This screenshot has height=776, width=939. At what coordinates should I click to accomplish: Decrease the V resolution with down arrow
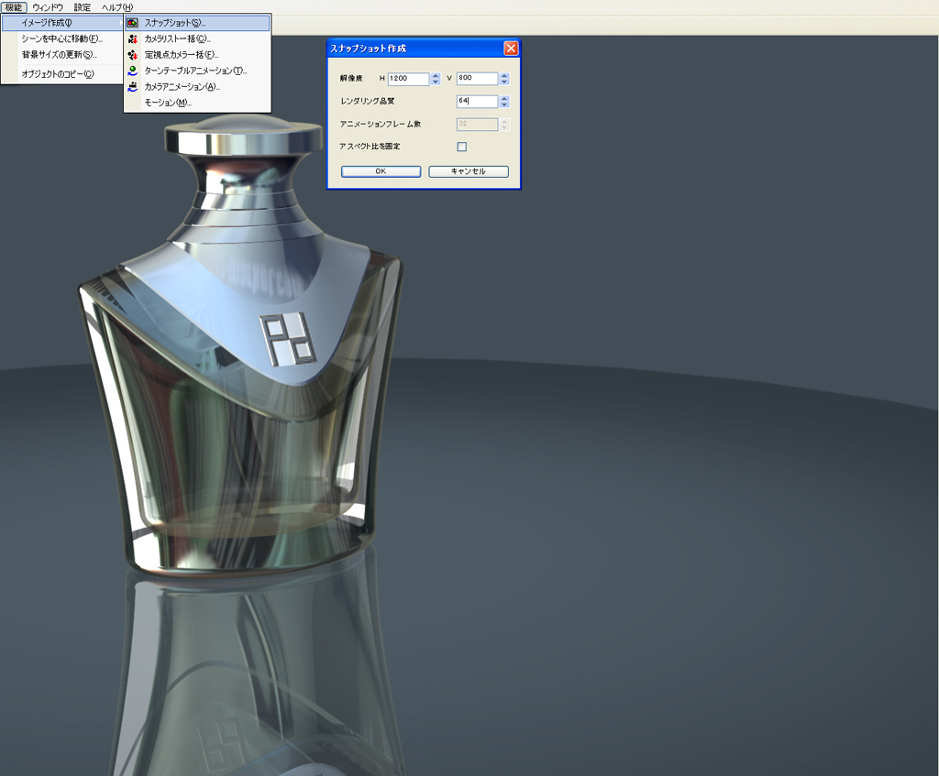click(x=504, y=82)
